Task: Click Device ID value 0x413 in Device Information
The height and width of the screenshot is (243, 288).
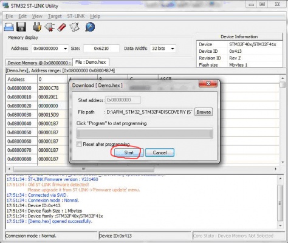Action: [235, 51]
